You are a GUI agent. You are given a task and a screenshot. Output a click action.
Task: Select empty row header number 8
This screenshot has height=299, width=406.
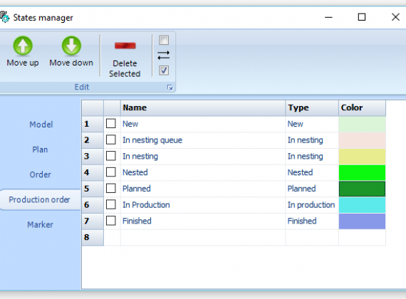pos(93,237)
